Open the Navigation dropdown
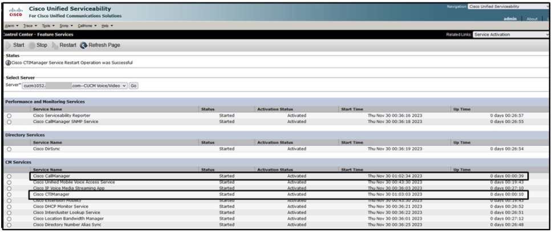Image resolution: width=552 pixels, height=232 pixels. tap(508, 6)
